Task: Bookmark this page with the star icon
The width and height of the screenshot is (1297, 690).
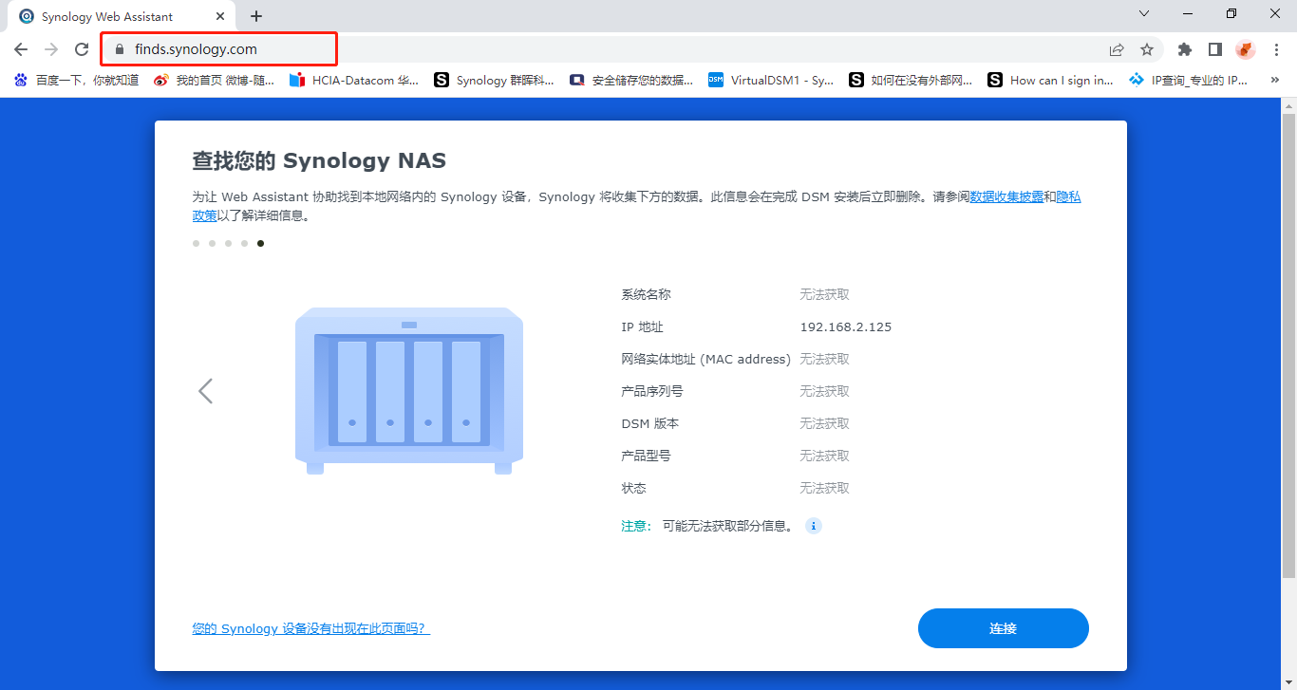Action: (1147, 49)
